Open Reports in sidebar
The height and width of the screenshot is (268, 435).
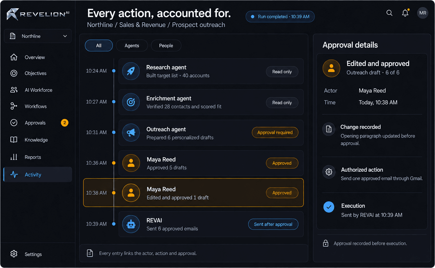tap(38, 157)
